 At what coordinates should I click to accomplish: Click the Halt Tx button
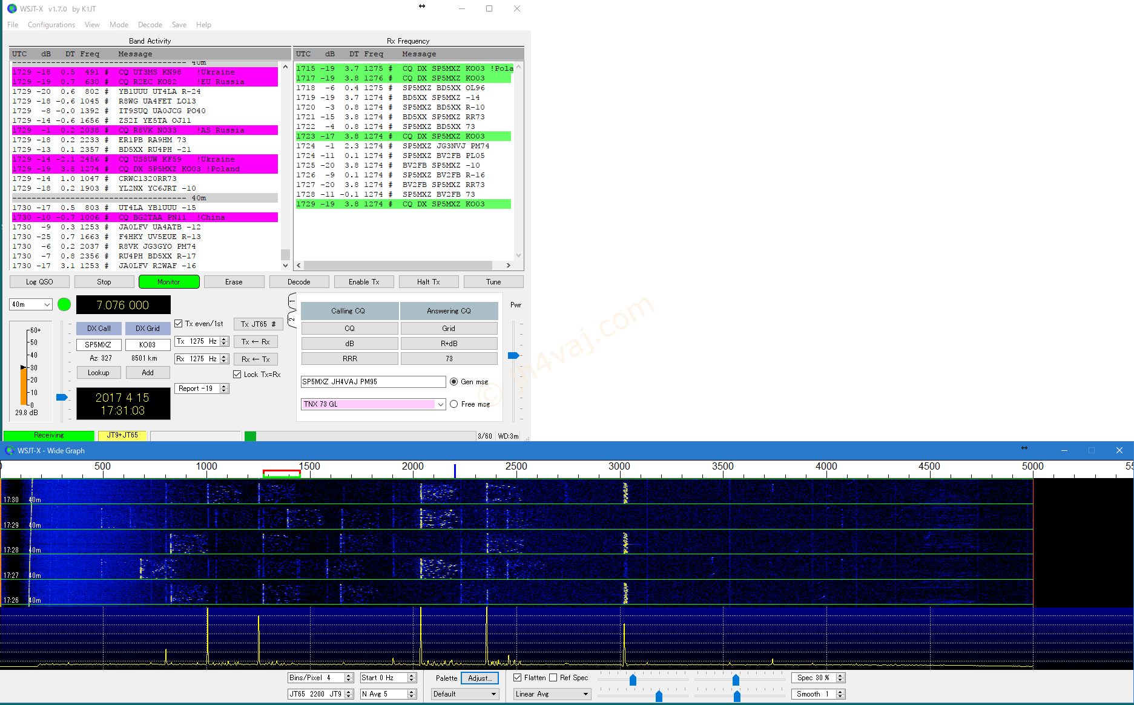click(x=429, y=282)
